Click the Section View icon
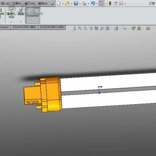Viewport: 156px width, 156px height. 96,28
